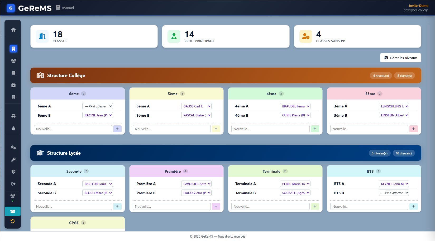Open PP dropdown for Première B
This screenshot has height=241, width=435.
click(x=196, y=193)
